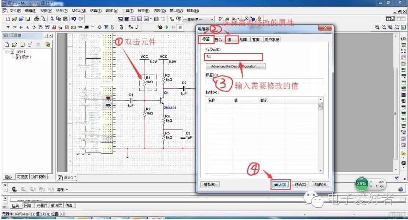This screenshot has width=408, height=220.
Task: Click the canvas vertical scrollbar
Action: (x=396, y=102)
